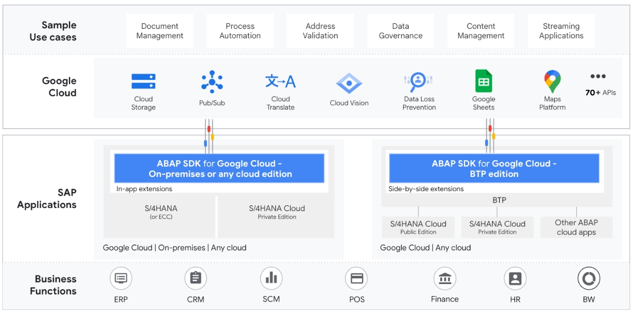
Task: Click the ABAP SDK BTP edition banner
Action: pyautogui.click(x=494, y=168)
